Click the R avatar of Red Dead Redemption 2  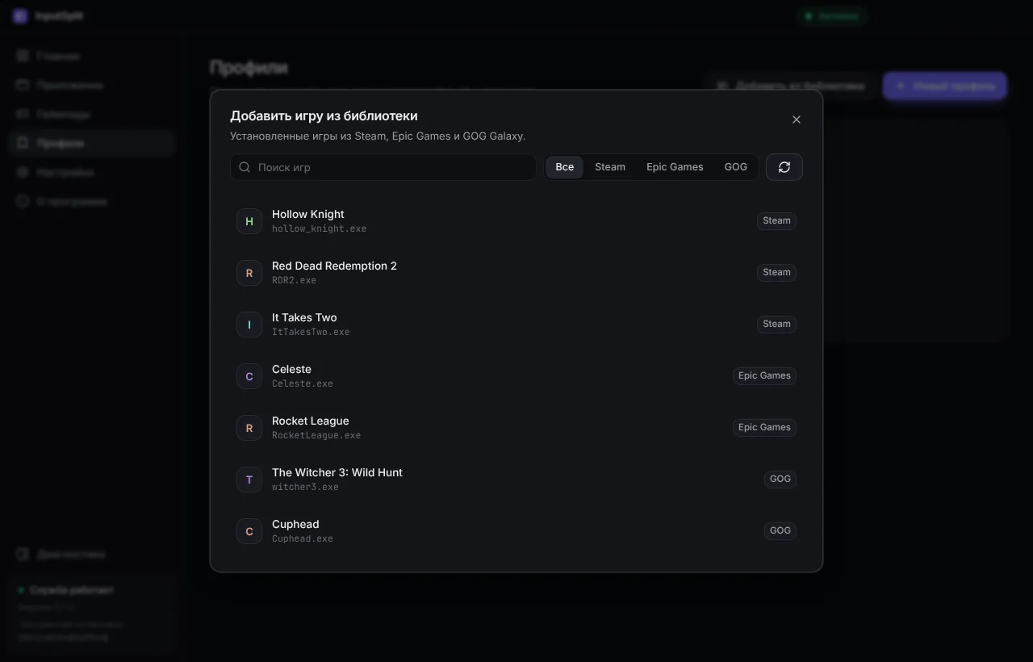(x=249, y=273)
